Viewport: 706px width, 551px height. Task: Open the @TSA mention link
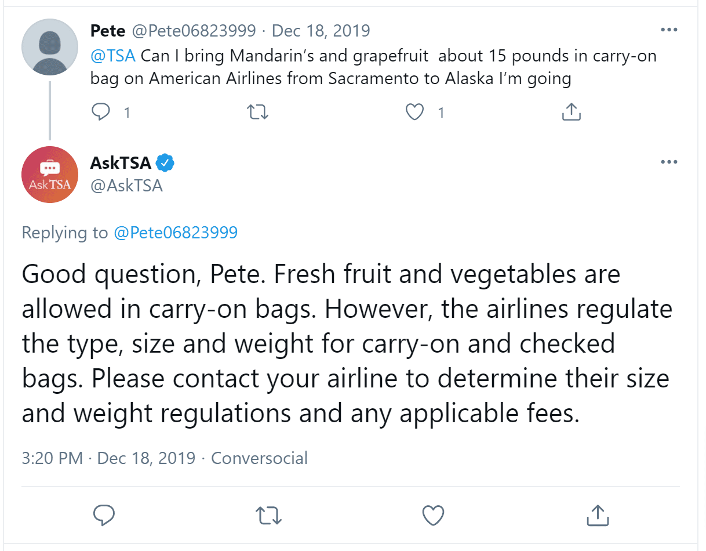pyautogui.click(x=112, y=56)
